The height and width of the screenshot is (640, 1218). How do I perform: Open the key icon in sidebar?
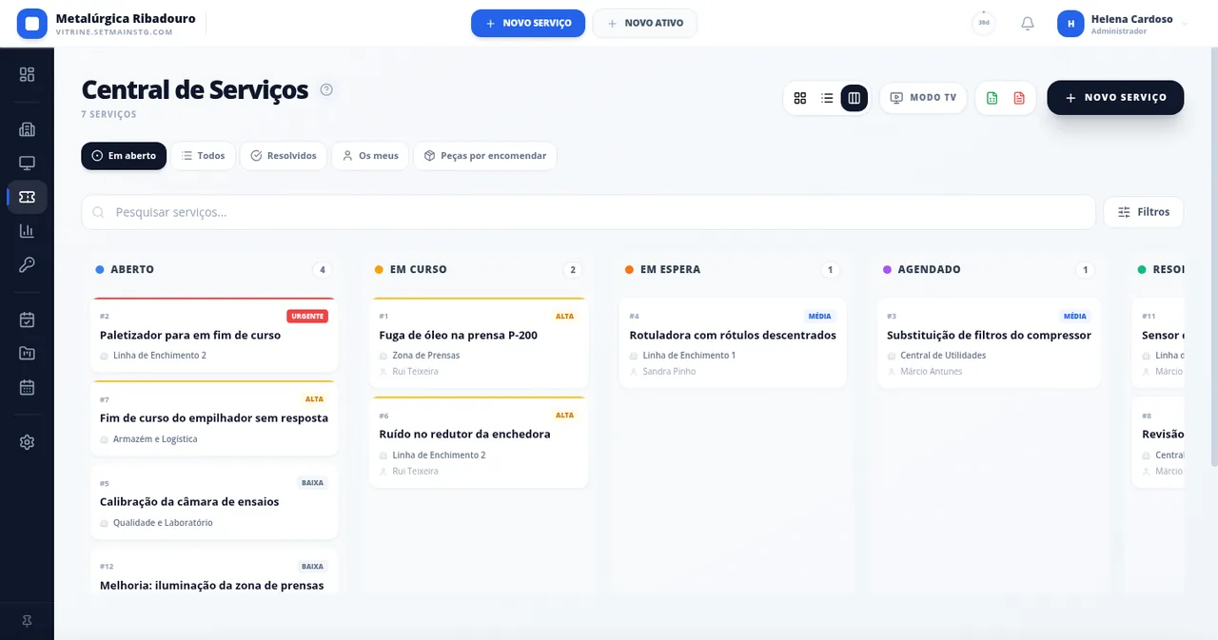coord(27,264)
